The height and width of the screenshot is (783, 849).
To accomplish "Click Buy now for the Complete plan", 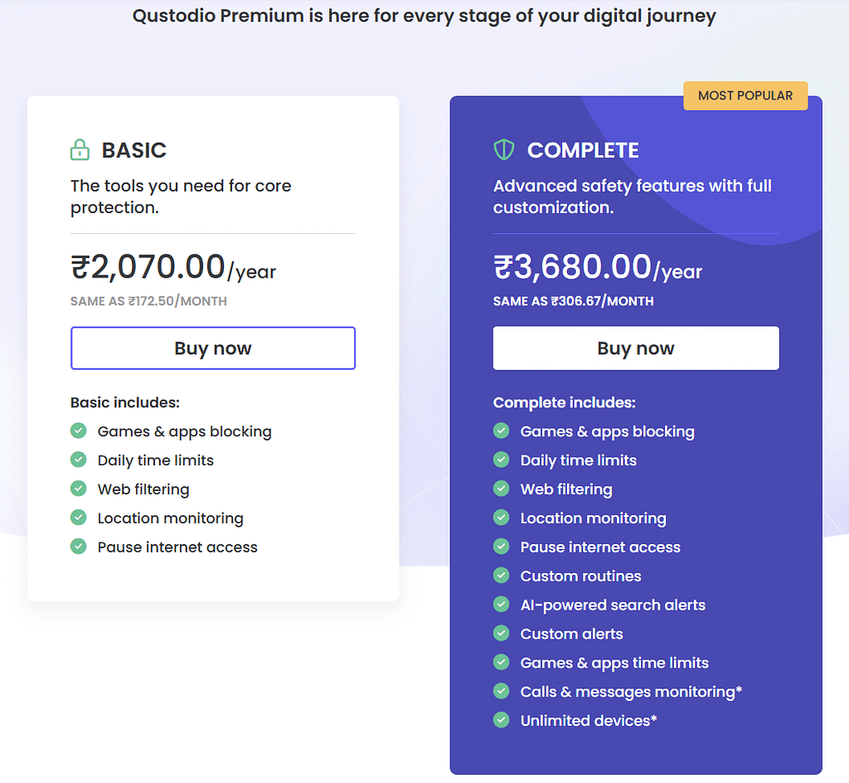I will (636, 348).
